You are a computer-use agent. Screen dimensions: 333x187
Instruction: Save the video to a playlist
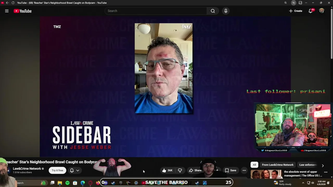[x=230, y=170]
